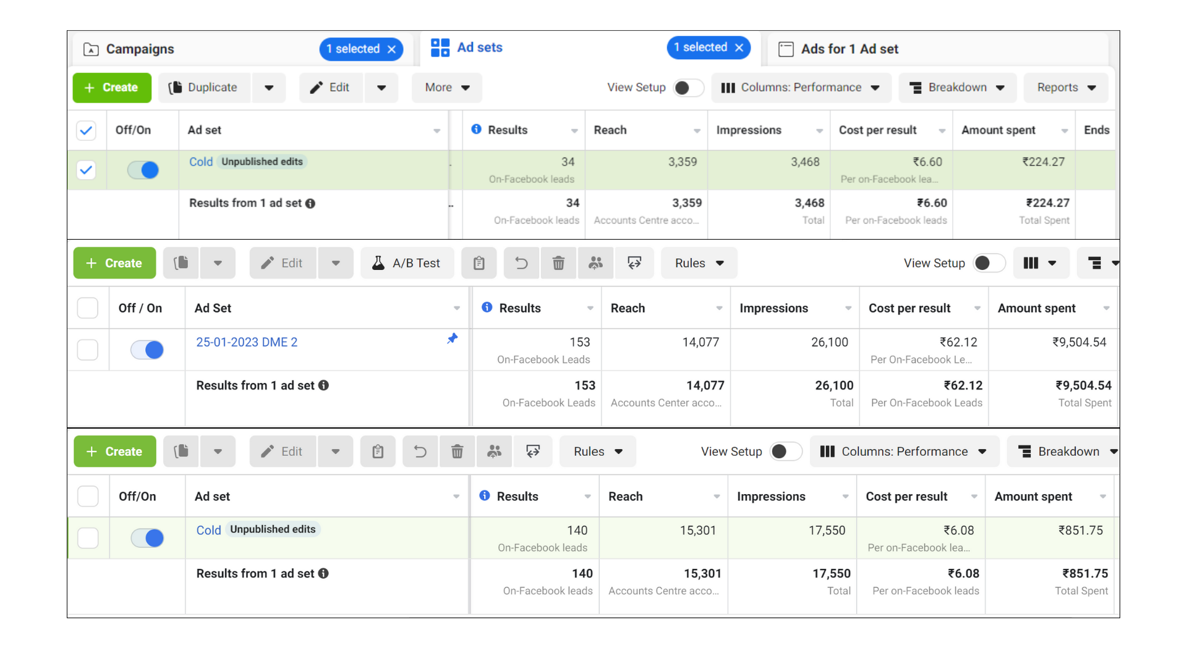
Task: Toggle off the 25-01-2023 DME 2 ad set
Action: pyautogui.click(x=147, y=350)
